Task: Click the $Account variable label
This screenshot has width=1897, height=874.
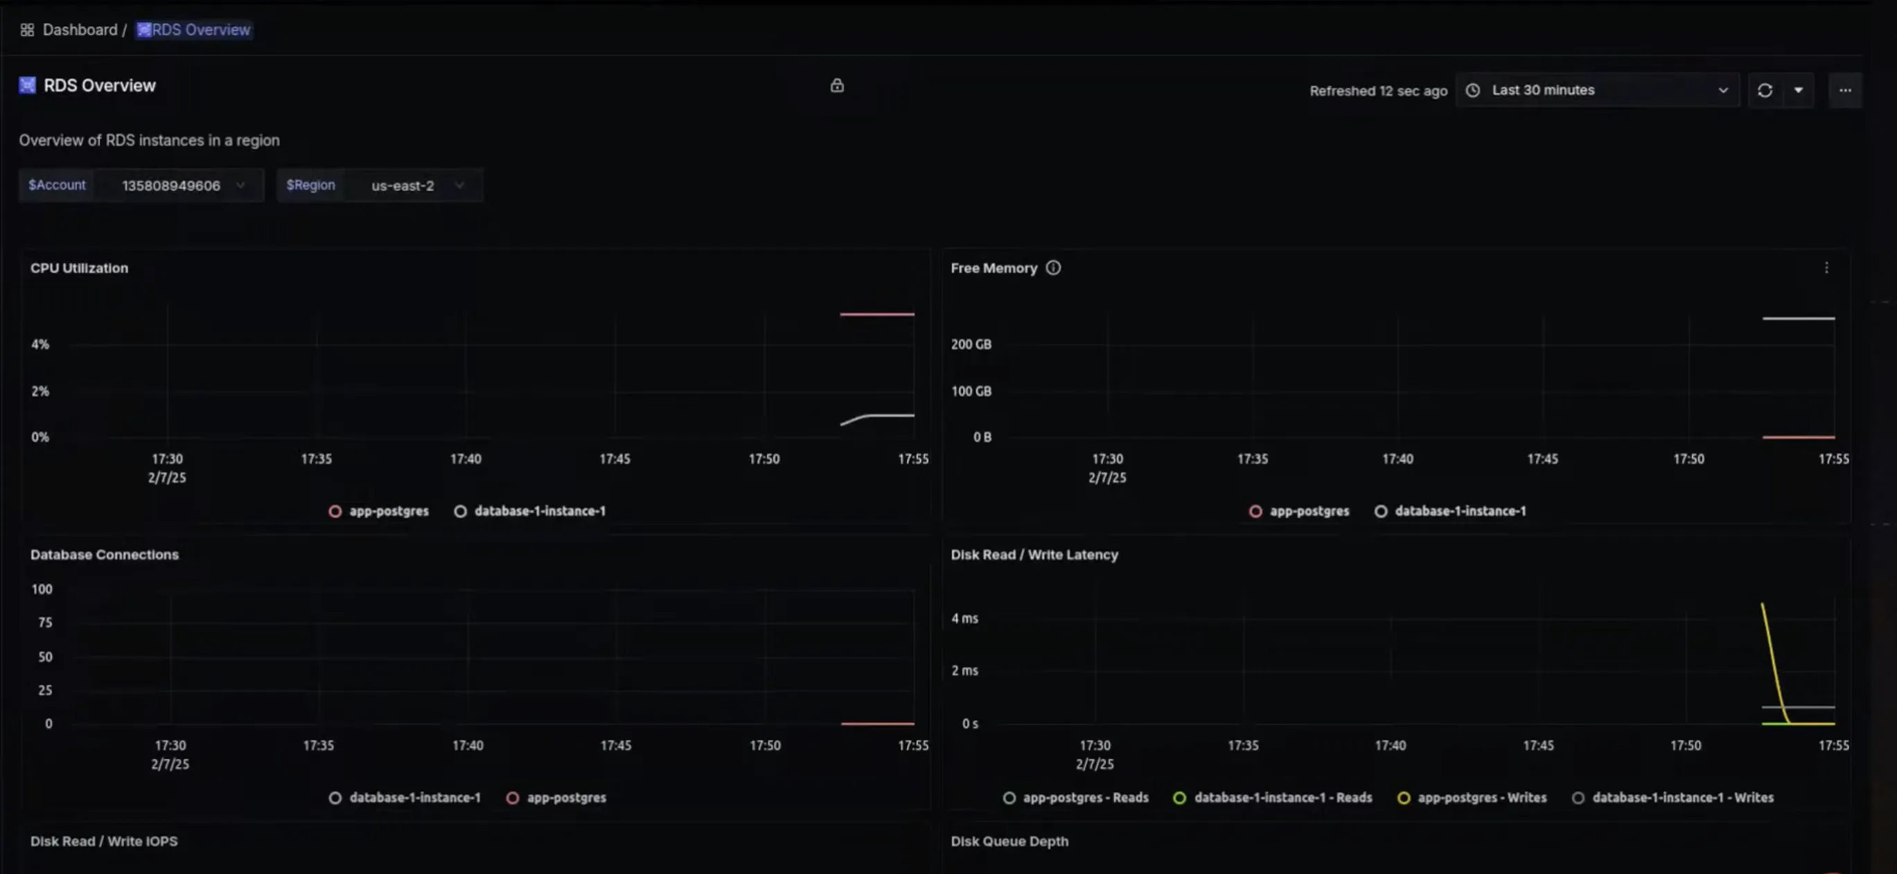Action: 57,185
